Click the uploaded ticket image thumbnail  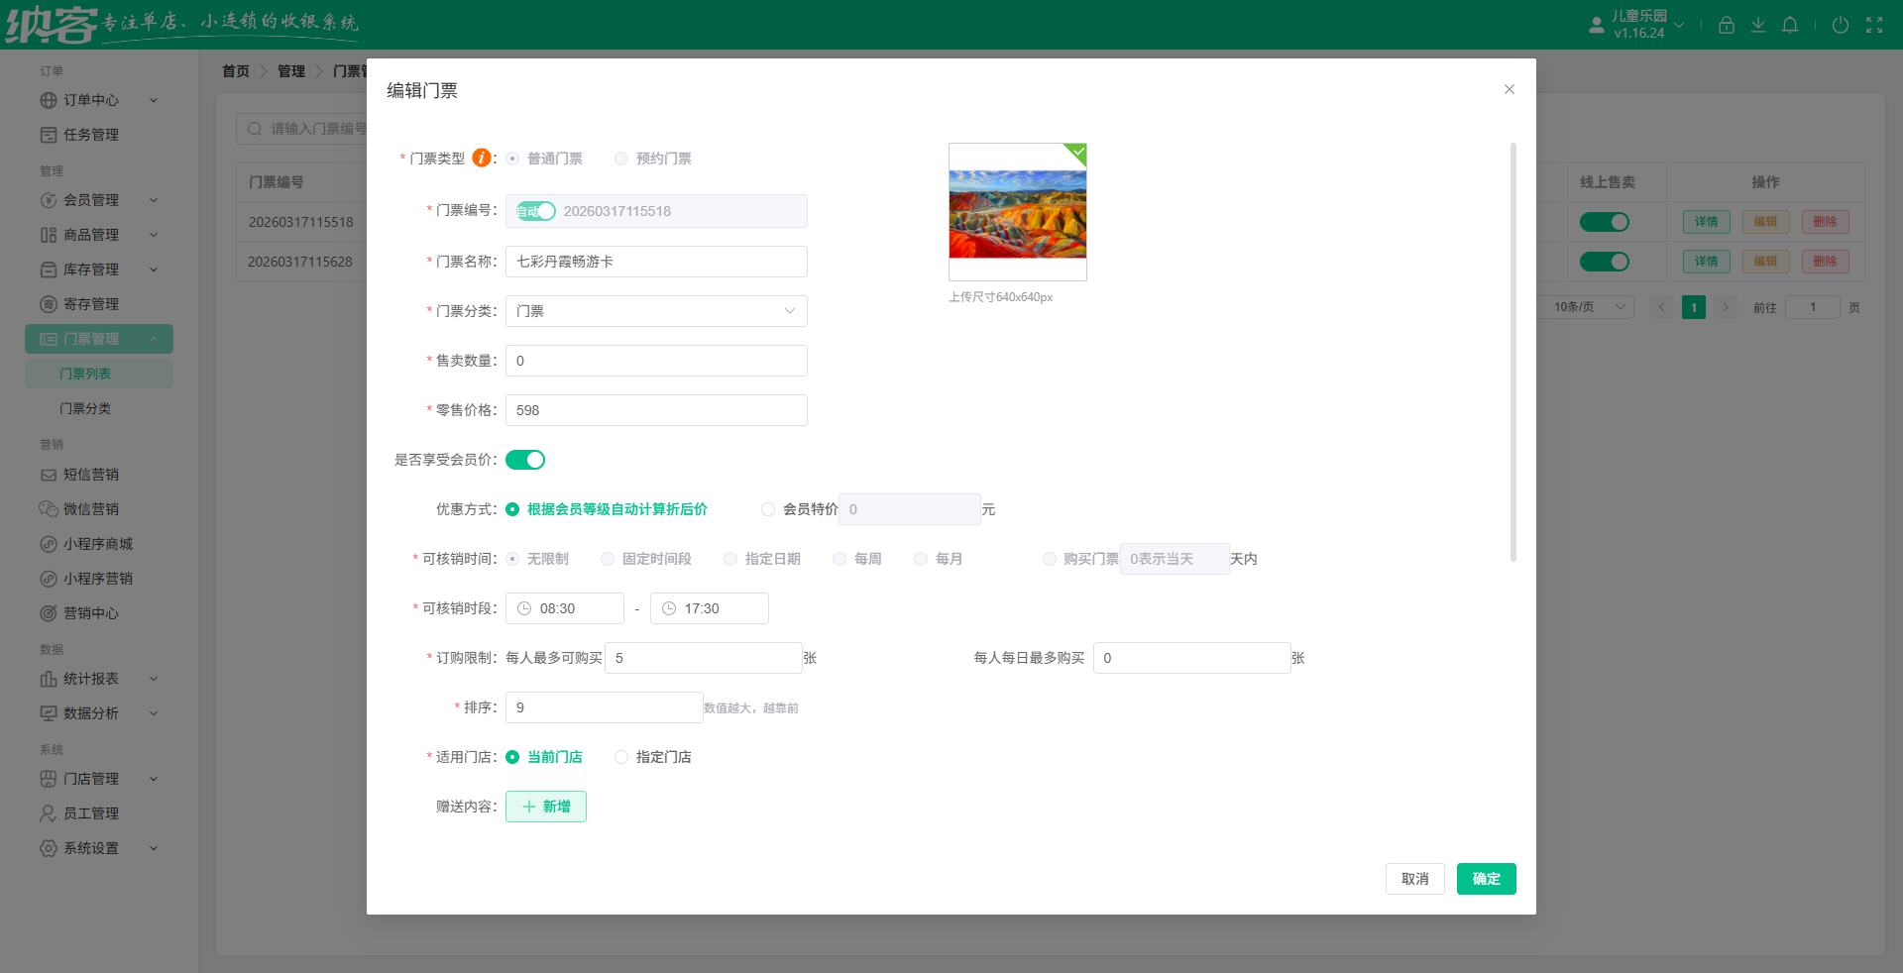coord(1017,211)
